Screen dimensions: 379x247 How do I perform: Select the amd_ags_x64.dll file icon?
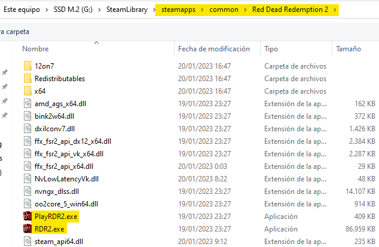click(27, 103)
